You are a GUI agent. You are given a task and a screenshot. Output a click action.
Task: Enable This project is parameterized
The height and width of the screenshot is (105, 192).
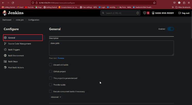50,78
